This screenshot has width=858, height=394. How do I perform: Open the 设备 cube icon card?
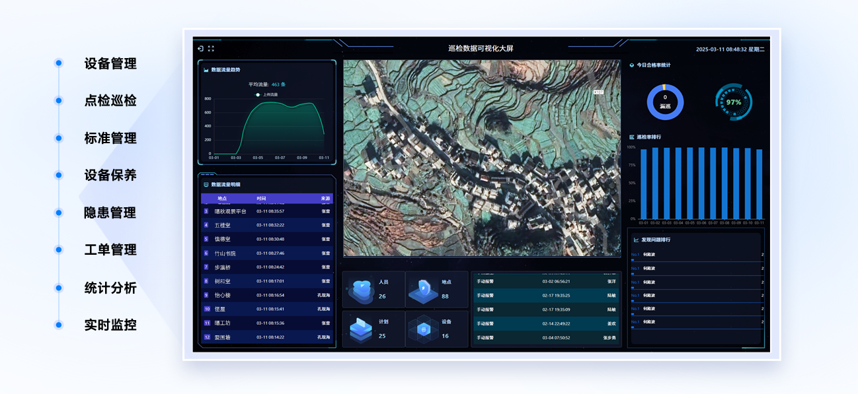[x=423, y=329]
